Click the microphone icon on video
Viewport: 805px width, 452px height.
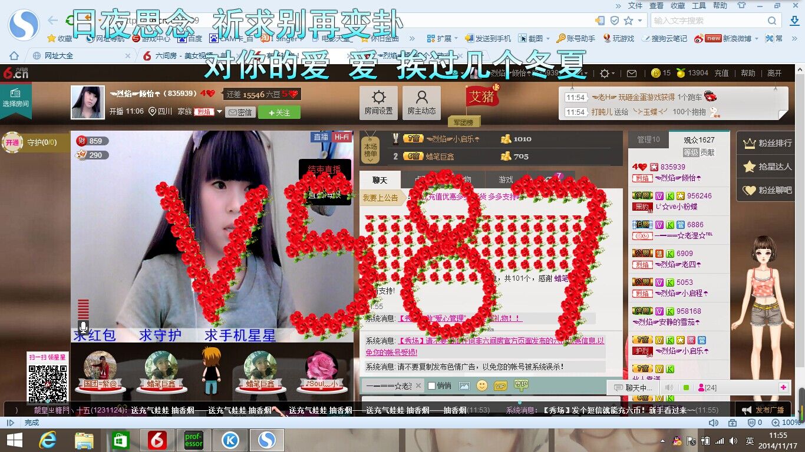click(x=83, y=327)
